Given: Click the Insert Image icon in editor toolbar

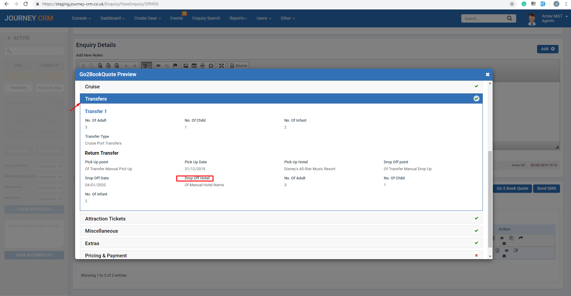Looking at the screenshot, I should coord(186,66).
